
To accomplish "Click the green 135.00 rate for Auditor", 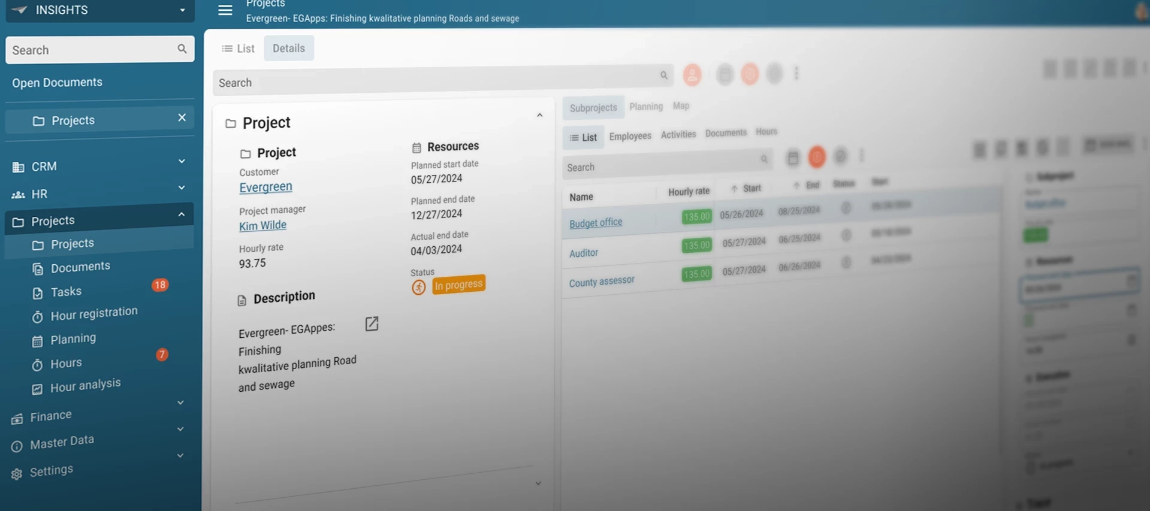I will tap(696, 245).
